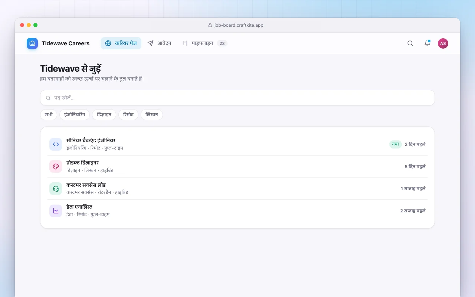The width and height of the screenshot is (475, 297).
Task: Open the सीनियर बैकएंड इंजीनियर job listing
Action: click(x=237, y=144)
